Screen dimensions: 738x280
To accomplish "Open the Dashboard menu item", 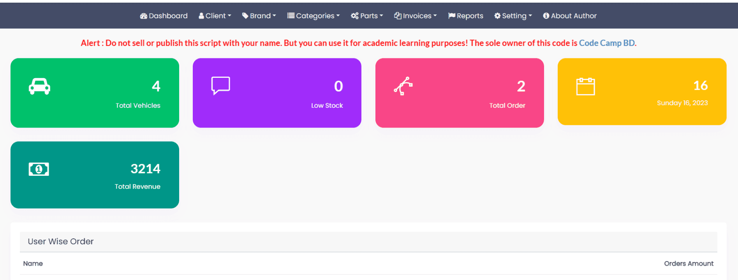I will 164,16.
